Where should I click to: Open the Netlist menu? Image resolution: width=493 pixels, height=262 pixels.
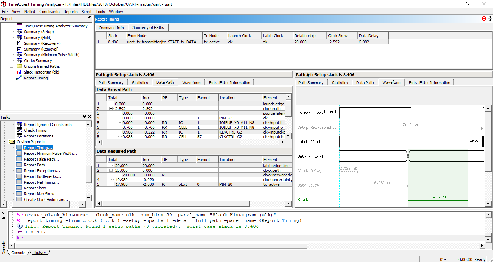(30, 12)
